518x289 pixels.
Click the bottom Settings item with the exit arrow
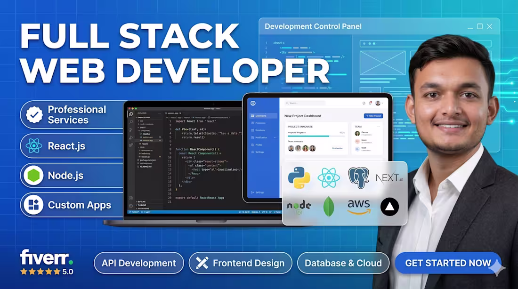257,193
